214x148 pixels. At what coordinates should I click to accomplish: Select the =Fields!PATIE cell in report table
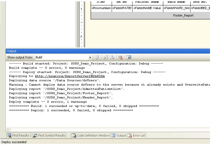coord(122,8)
